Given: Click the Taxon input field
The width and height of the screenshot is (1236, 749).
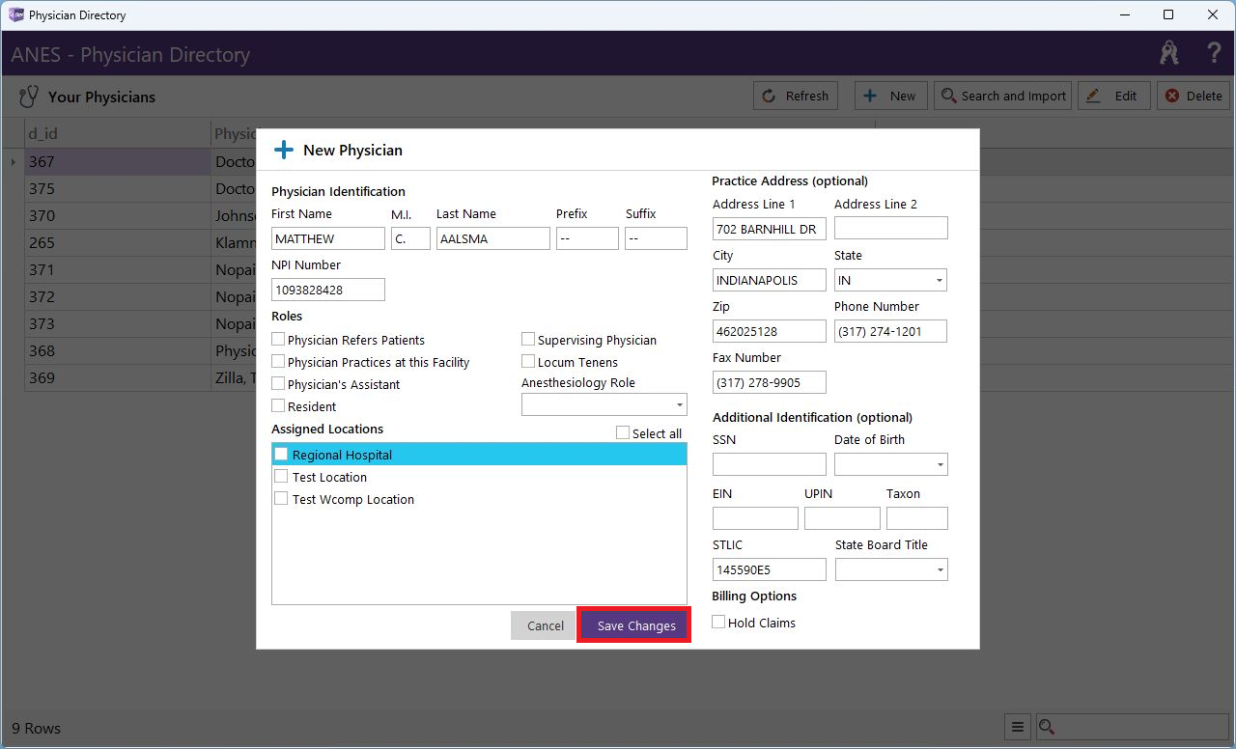Looking at the screenshot, I should click(917, 518).
